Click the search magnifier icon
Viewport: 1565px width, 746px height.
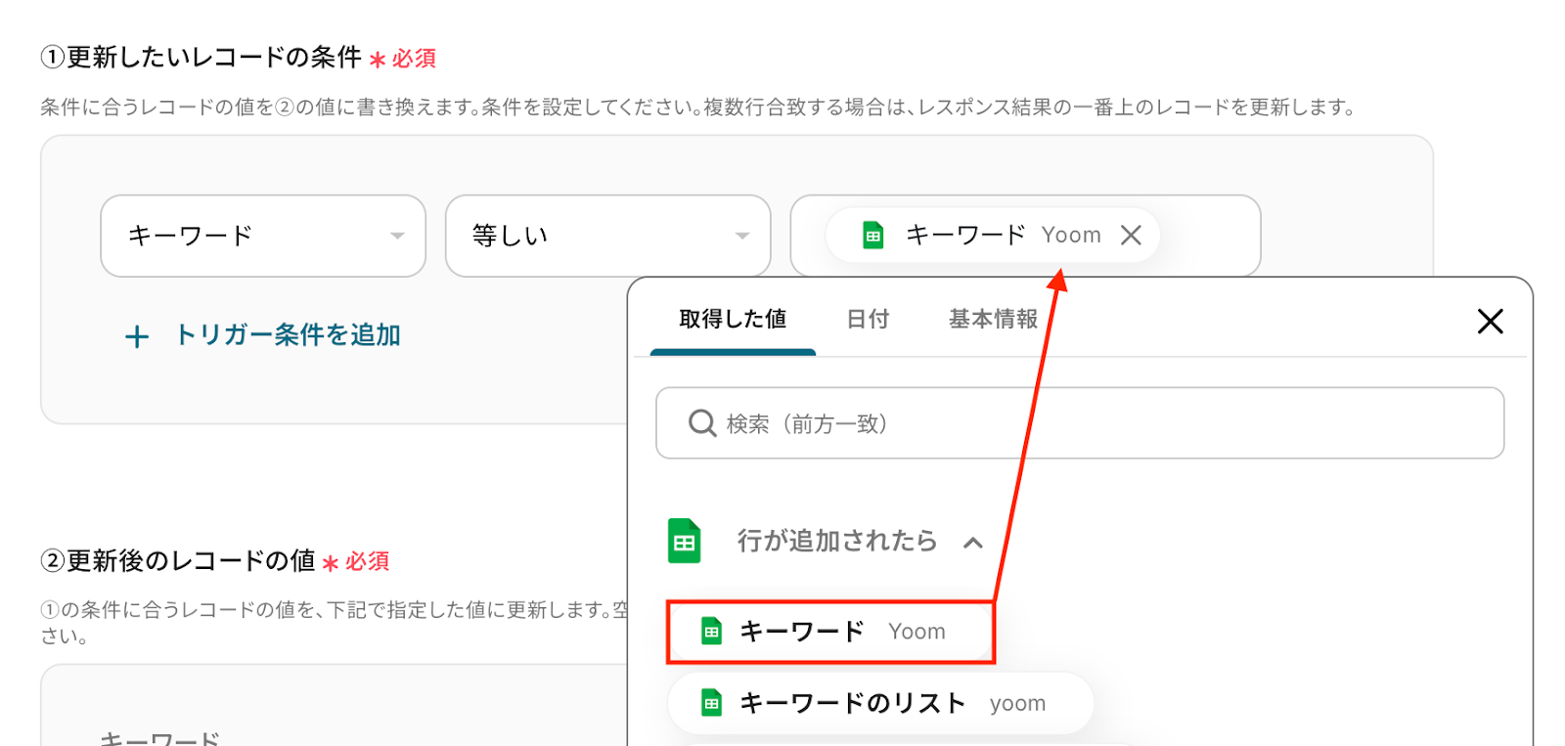pyautogui.click(x=702, y=423)
